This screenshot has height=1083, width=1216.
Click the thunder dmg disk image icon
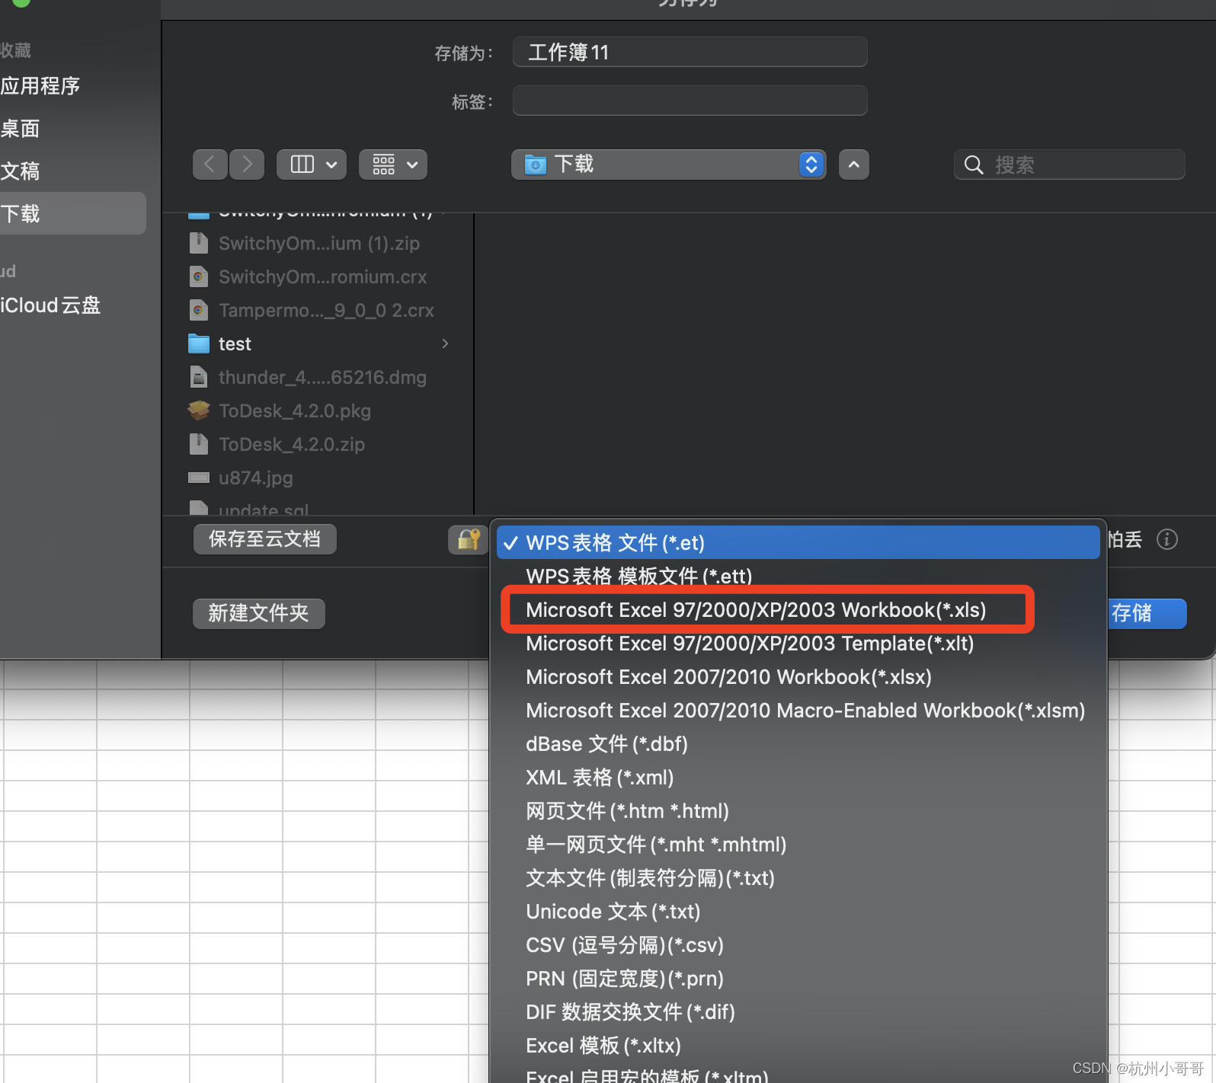point(199,377)
